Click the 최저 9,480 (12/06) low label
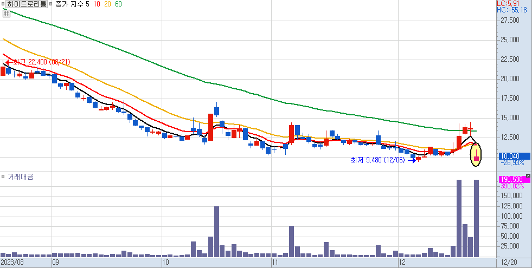The width and height of the screenshot is (532, 268). click(x=378, y=160)
